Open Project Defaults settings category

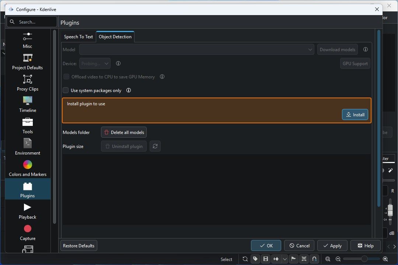(x=27, y=61)
